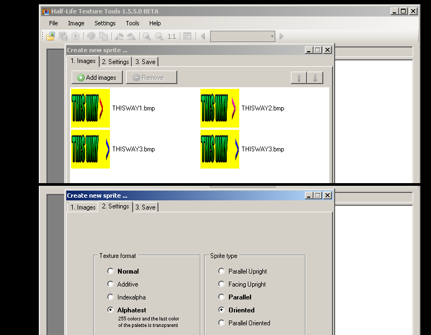Viewport: 431px width, 335px height.
Task: Select the THISWAY1.bmp thumbnail
Action: tap(91, 108)
